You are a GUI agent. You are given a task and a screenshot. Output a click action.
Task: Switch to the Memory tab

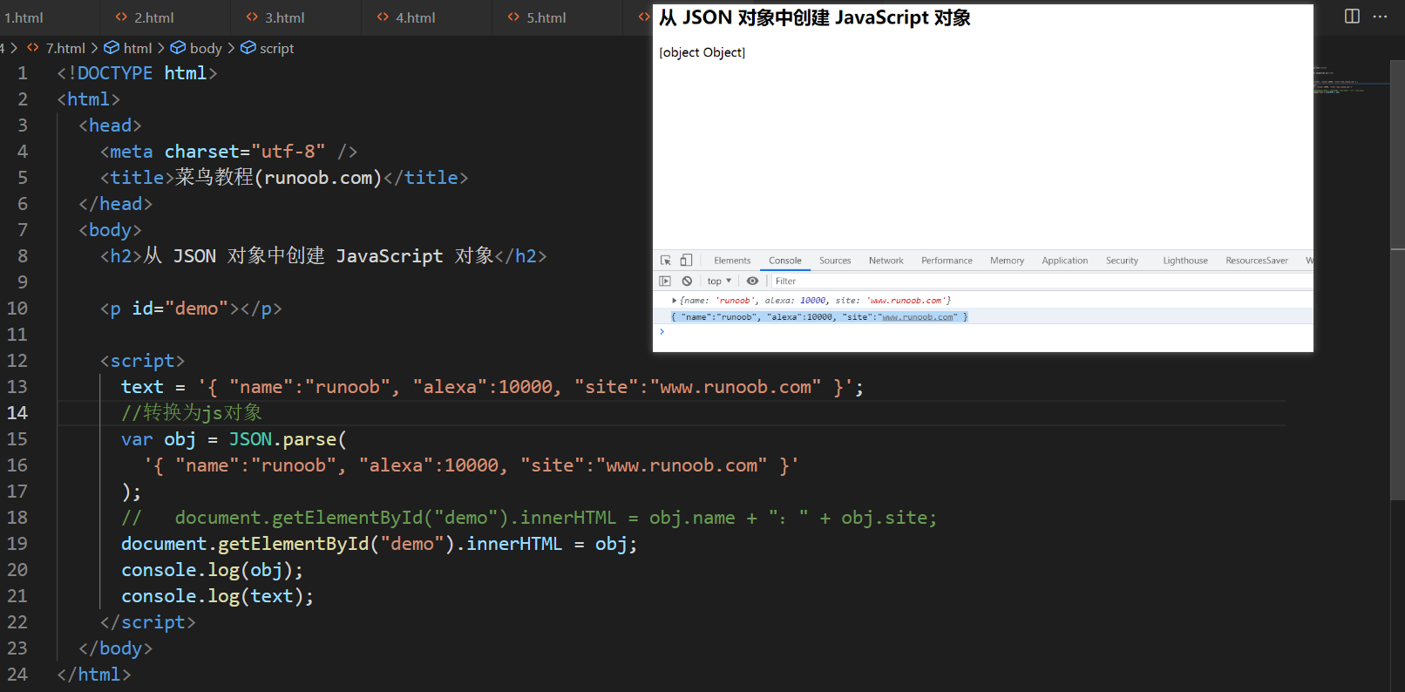[x=1007, y=261]
